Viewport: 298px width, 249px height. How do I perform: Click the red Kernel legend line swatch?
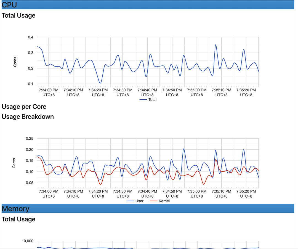[x=154, y=201]
